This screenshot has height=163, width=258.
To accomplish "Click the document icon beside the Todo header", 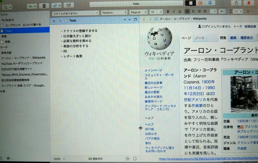I will (66, 20).
